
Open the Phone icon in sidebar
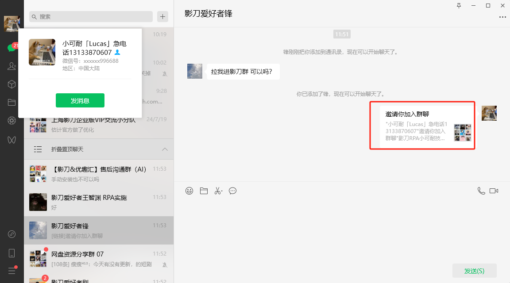coord(12,253)
